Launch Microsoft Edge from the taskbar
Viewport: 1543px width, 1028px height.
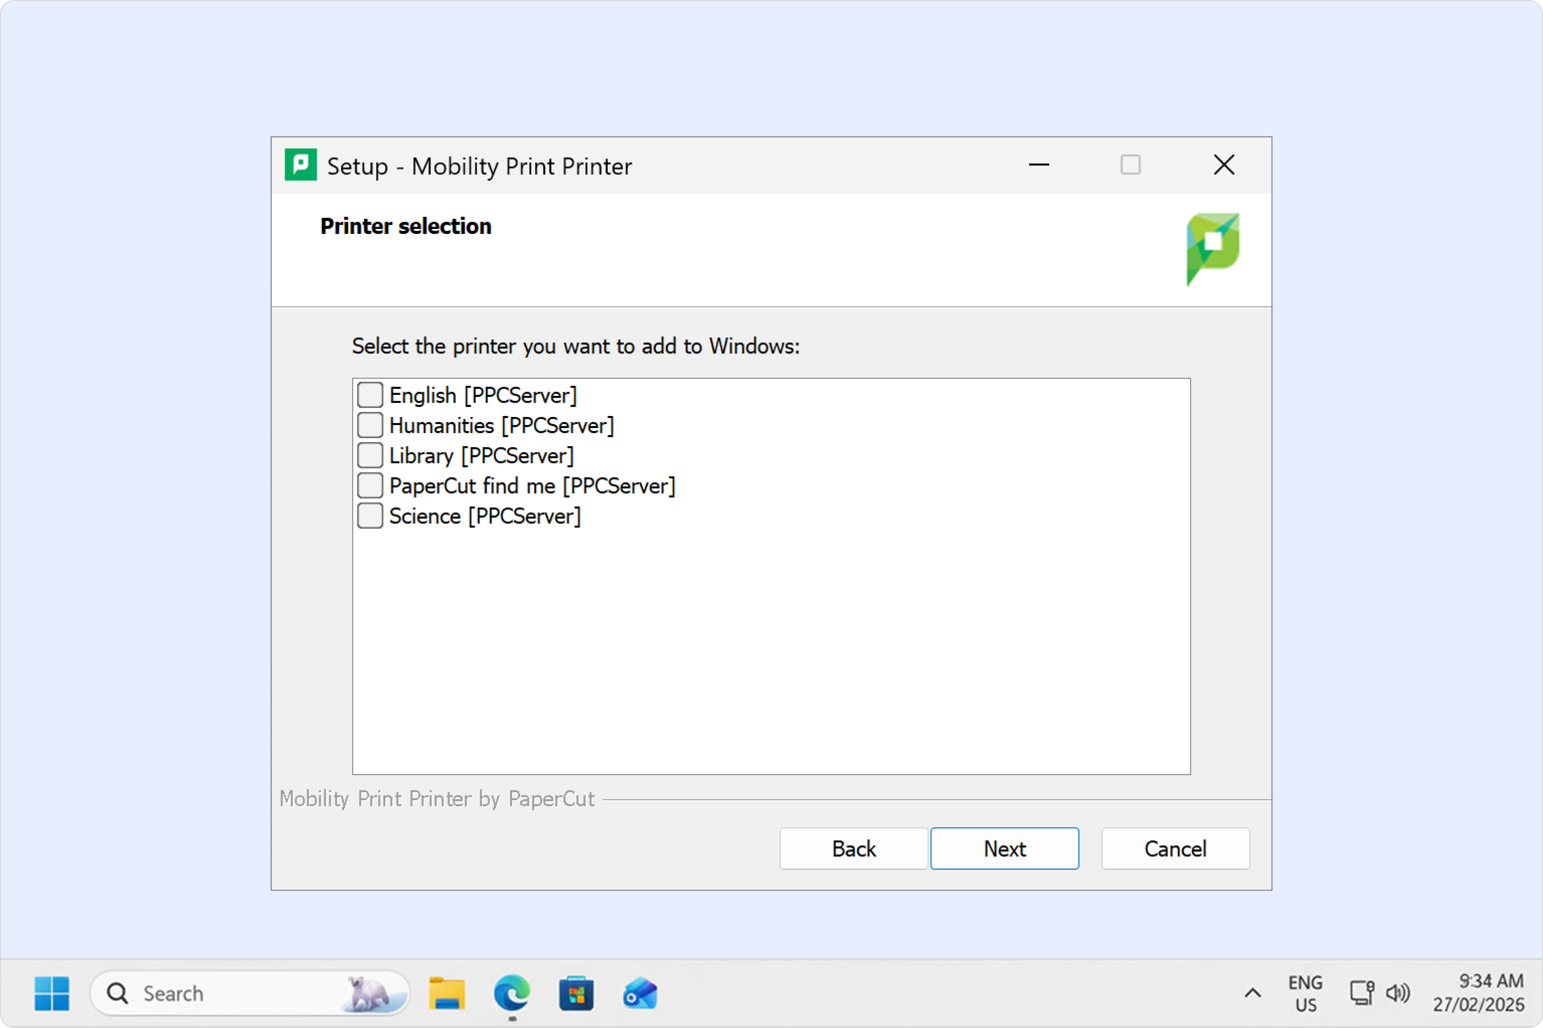click(x=513, y=993)
